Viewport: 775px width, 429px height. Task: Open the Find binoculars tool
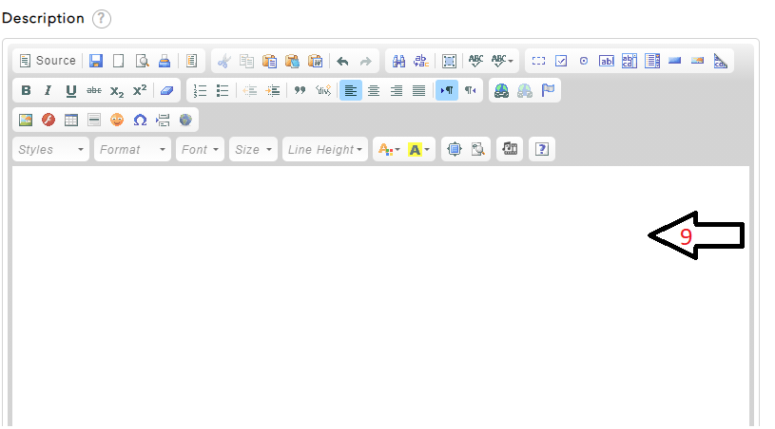click(399, 61)
